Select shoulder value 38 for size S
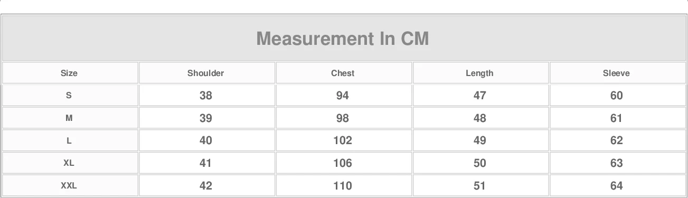The width and height of the screenshot is (688, 198). (x=205, y=96)
